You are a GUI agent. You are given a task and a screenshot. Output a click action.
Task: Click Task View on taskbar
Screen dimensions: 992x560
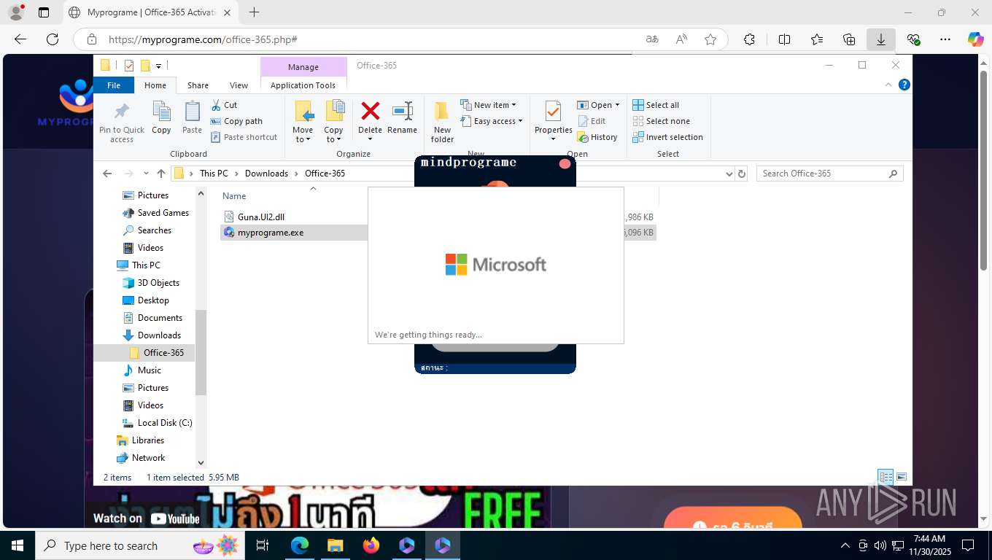[263, 545]
